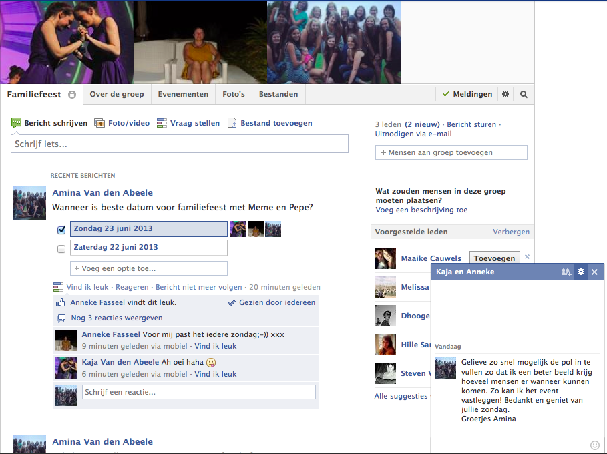Toggle Meldingen notifications button

tap(467, 95)
